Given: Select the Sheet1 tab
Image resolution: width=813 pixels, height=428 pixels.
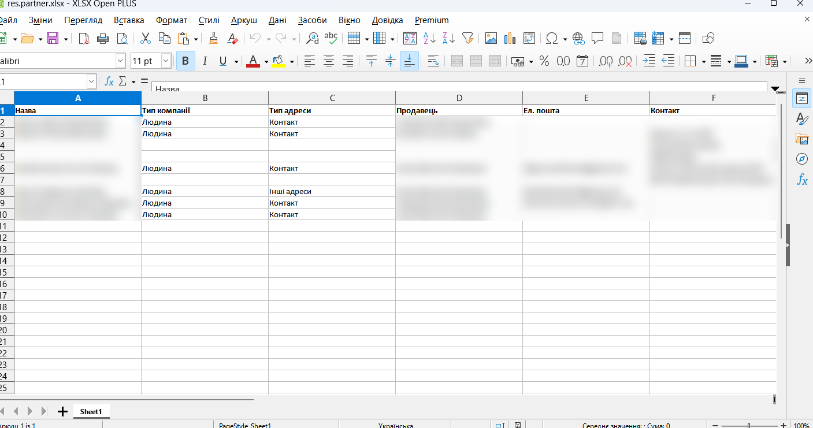Looking at the screenshot, I should (x=91, y=411).
